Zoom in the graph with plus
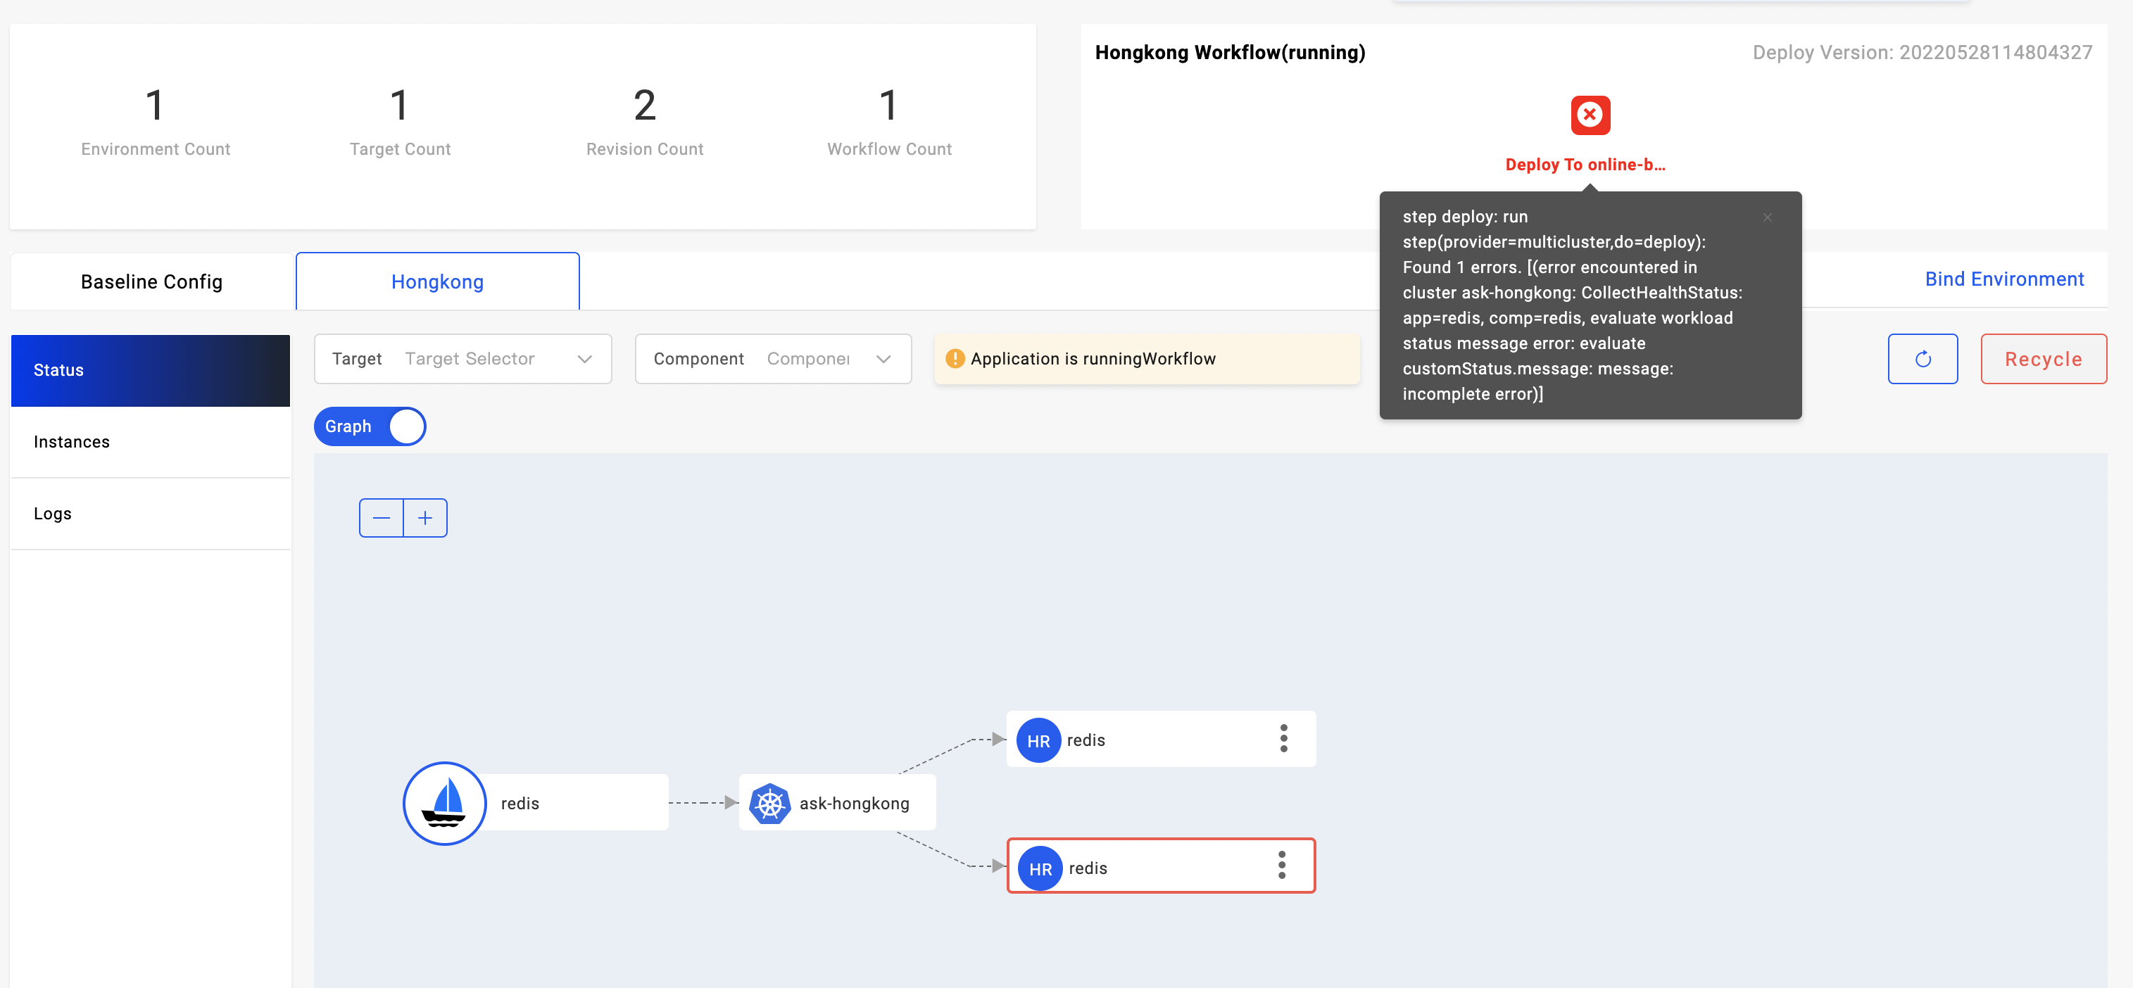The width and height of the screenshot is (2133, 988). pyautogui.click(x=424, y=518)
